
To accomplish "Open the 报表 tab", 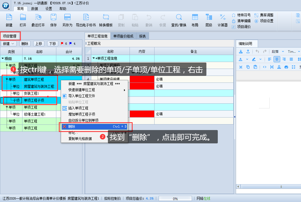I will point(142,36).
